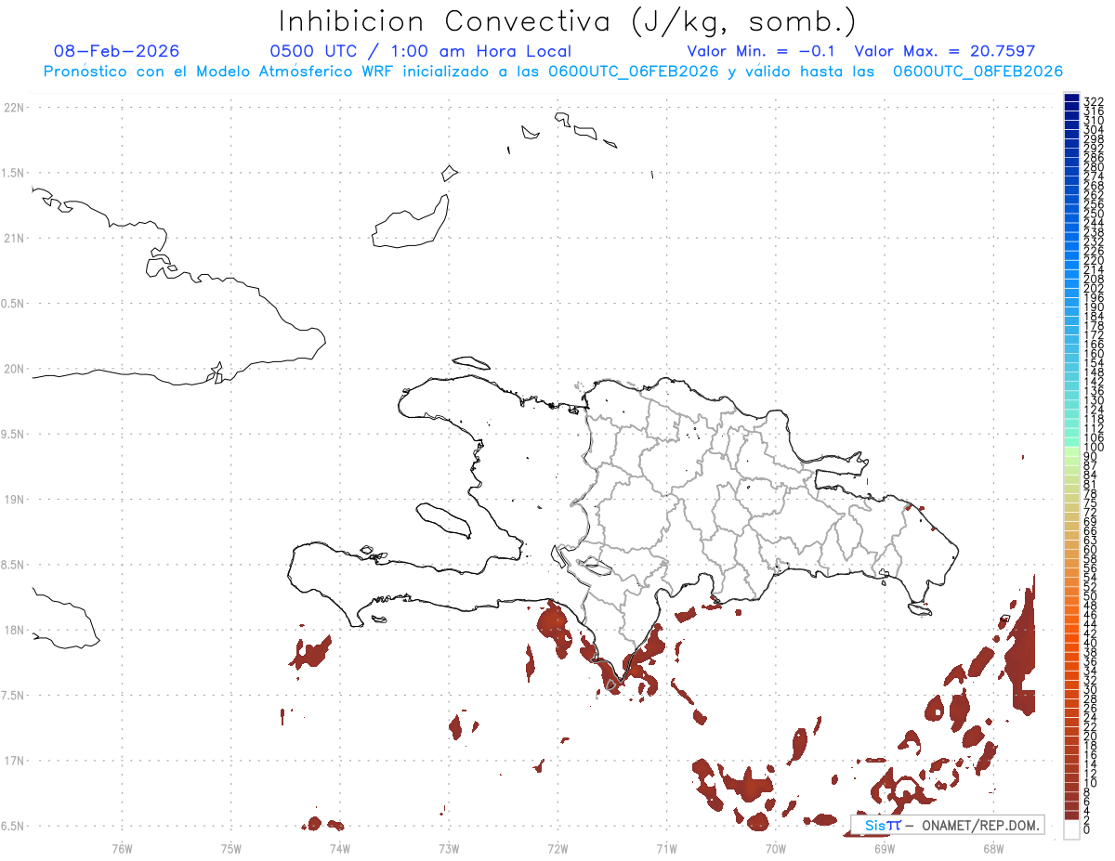Click the '74W' longitude label

pyautogui.click(x=339, y=847)
